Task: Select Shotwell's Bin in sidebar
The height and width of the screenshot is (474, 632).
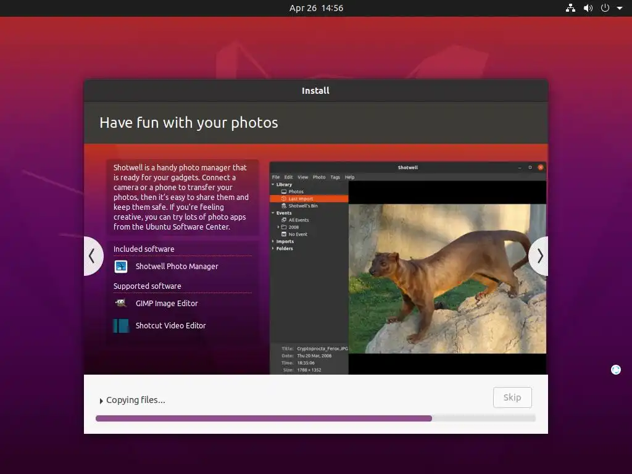Action: click(x=302, y=206)
